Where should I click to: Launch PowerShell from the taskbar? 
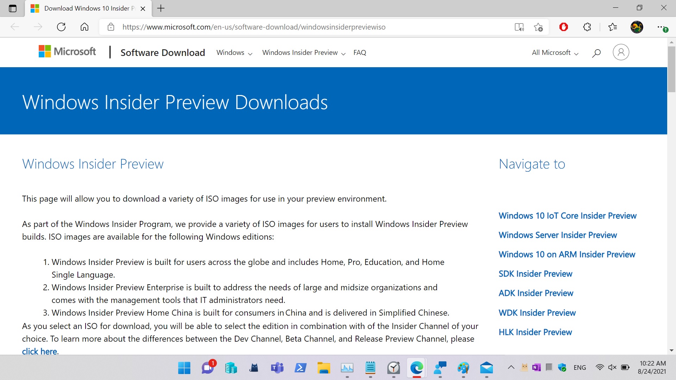pyautogui.click(x=300, y=367)
